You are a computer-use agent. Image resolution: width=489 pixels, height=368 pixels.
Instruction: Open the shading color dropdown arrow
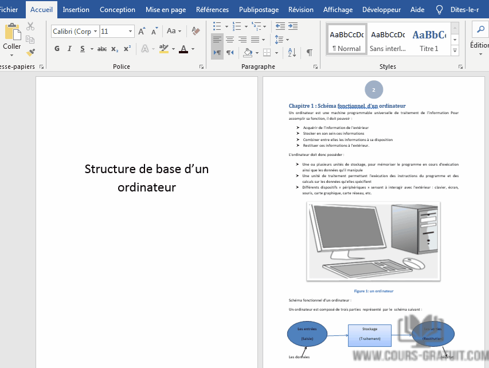click(257, 53)
